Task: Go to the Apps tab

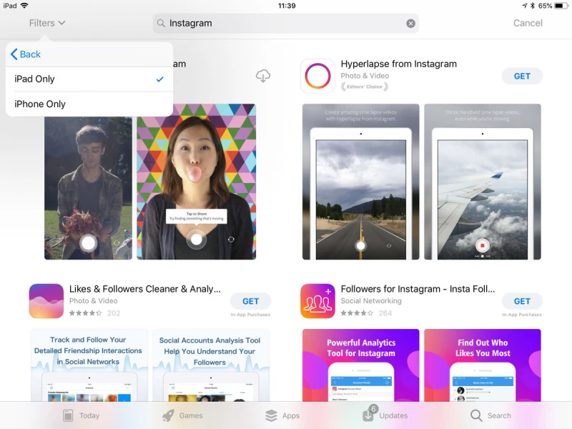Action: point(282,415)
